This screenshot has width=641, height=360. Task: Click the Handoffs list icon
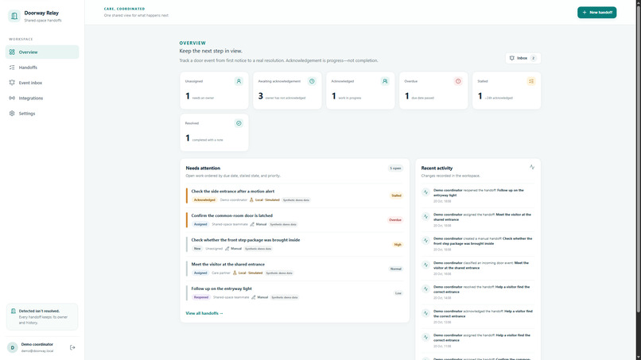tap(12, 68)
